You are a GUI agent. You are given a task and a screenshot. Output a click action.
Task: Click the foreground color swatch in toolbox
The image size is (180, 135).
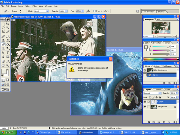click(x=4, y=71)
